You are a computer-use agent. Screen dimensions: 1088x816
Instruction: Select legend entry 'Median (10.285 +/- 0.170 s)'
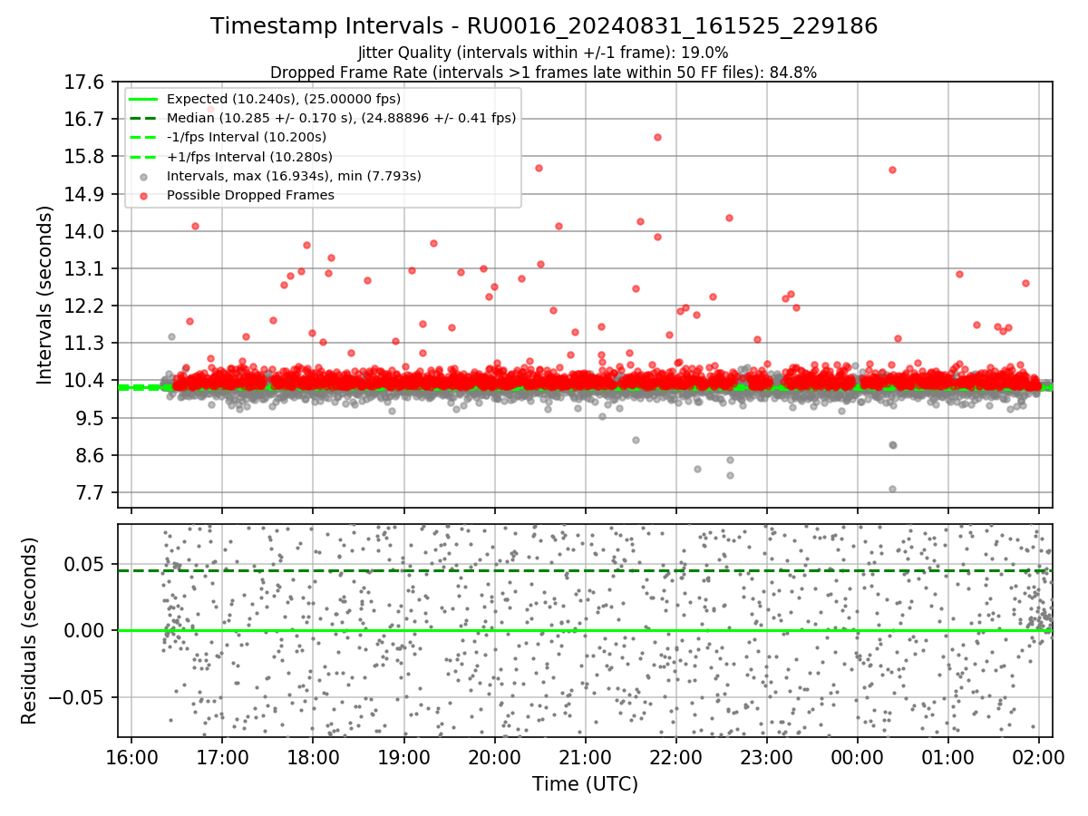[341, 118]
